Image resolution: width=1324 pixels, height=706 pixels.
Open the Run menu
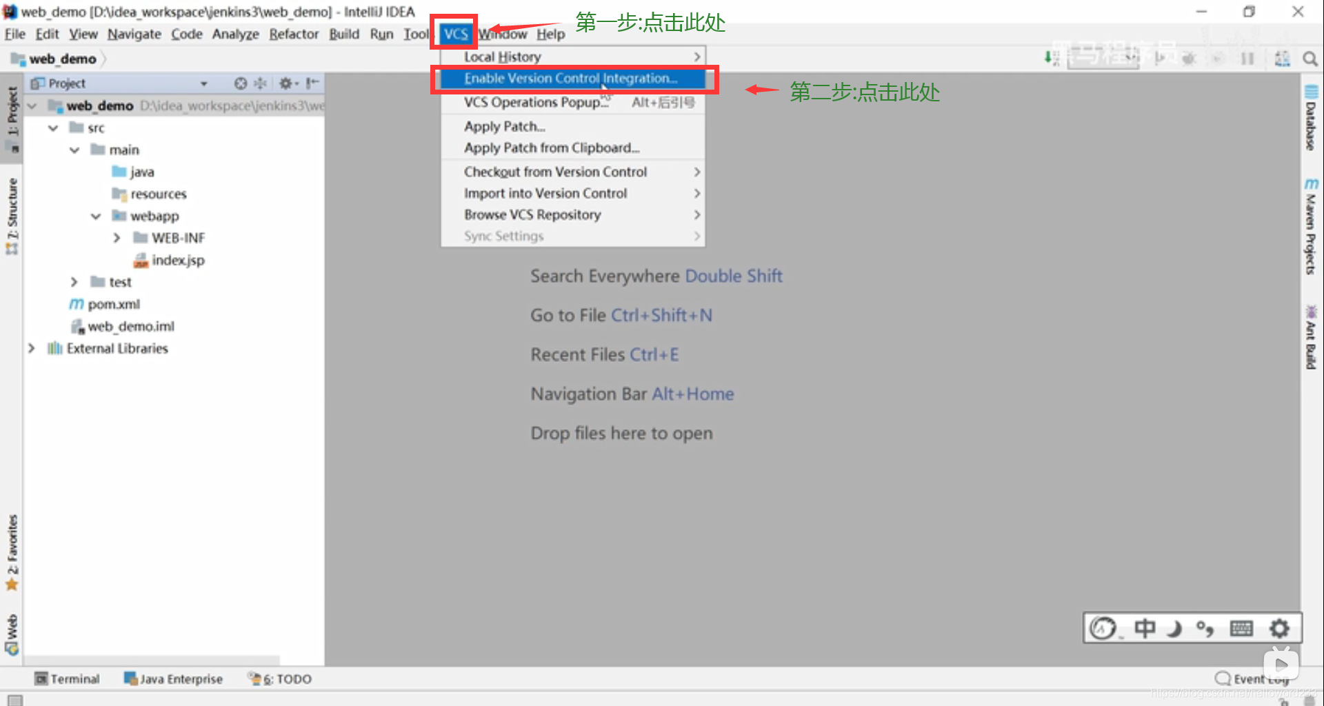(x=381, y=34)
